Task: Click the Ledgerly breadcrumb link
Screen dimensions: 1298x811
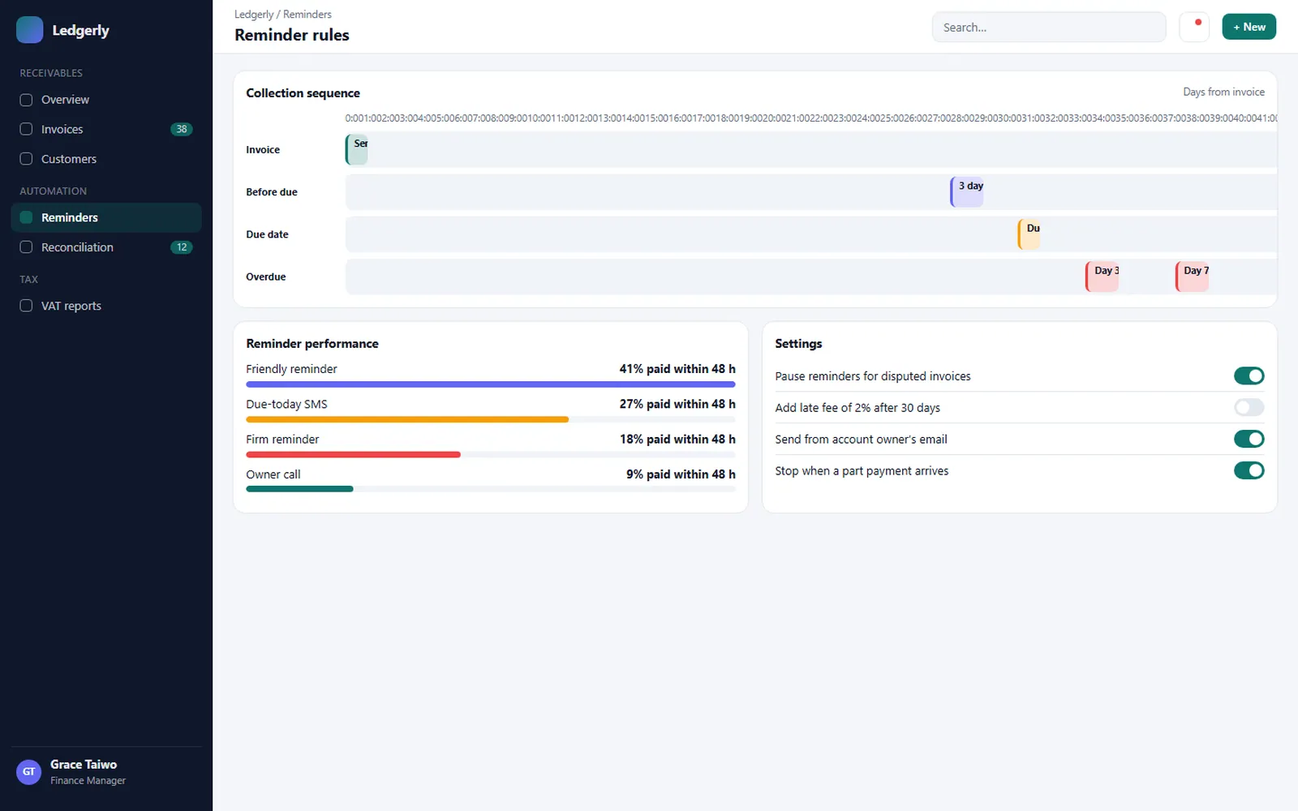Action: (x=254, y=15)
